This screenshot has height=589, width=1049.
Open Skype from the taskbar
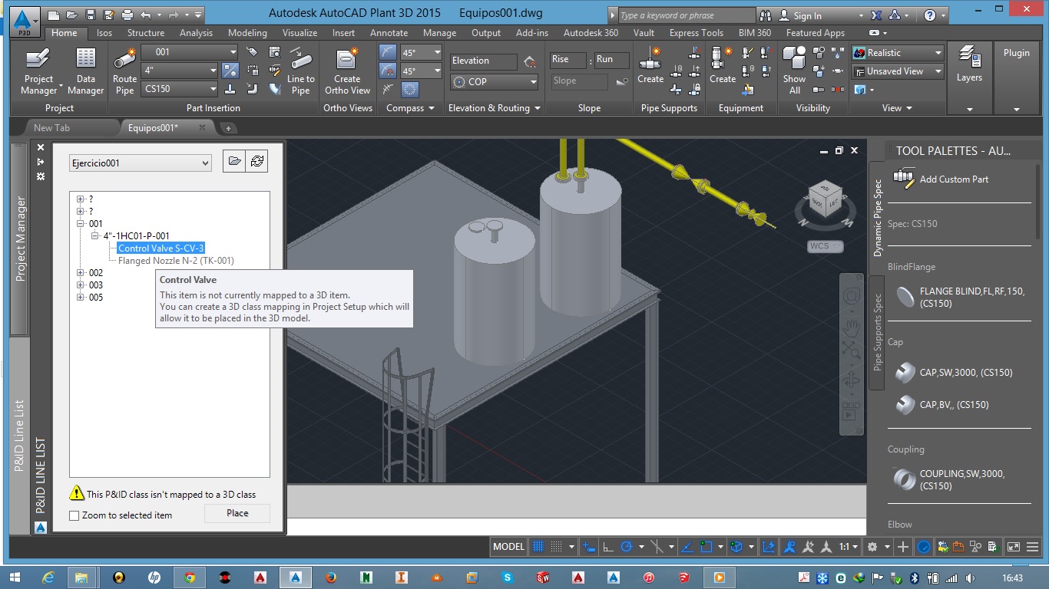tap(508, 577)
